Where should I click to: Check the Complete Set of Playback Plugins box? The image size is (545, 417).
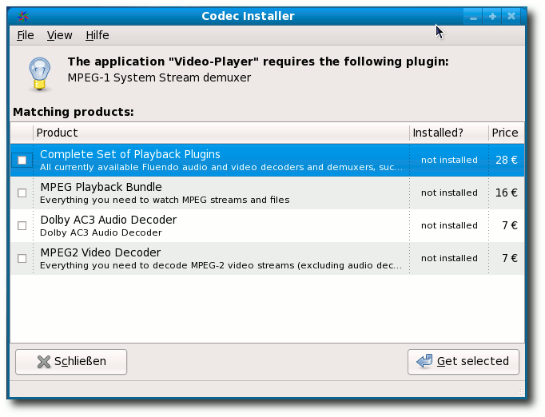(22, 161)
